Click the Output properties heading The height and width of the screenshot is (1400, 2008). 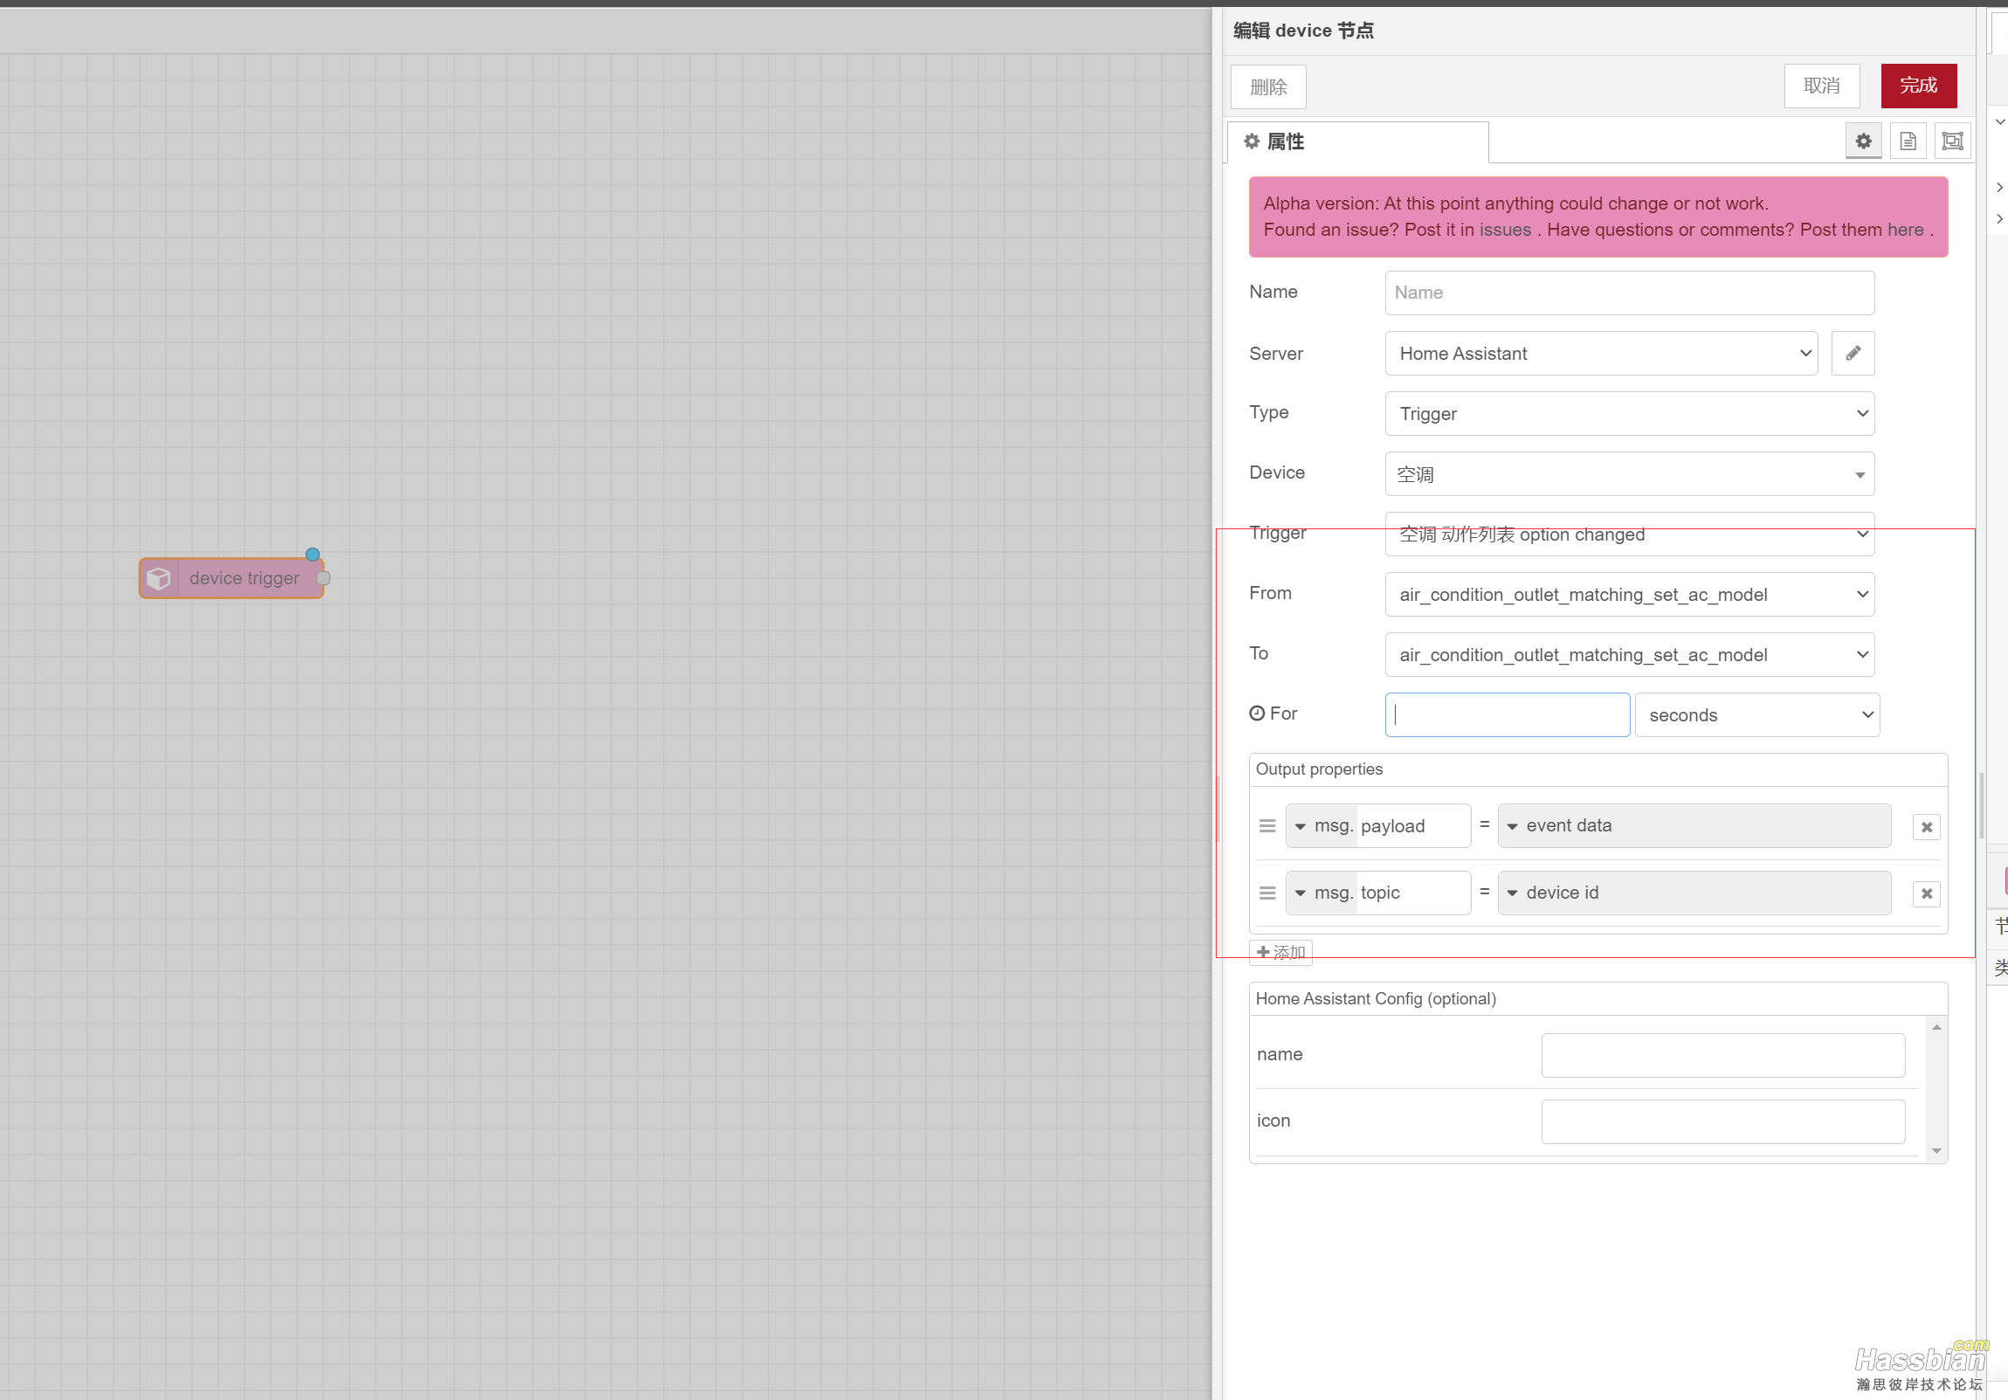[1319, 769]
